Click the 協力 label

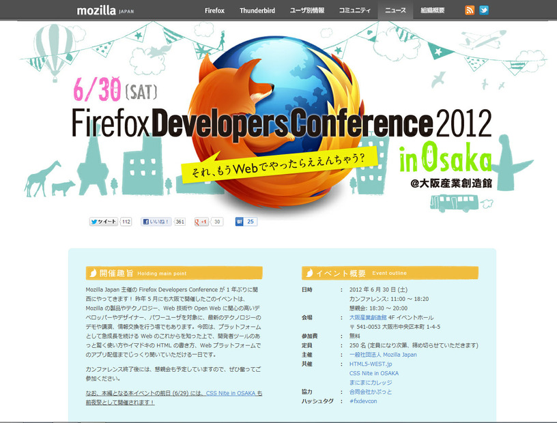coord(307,392)
